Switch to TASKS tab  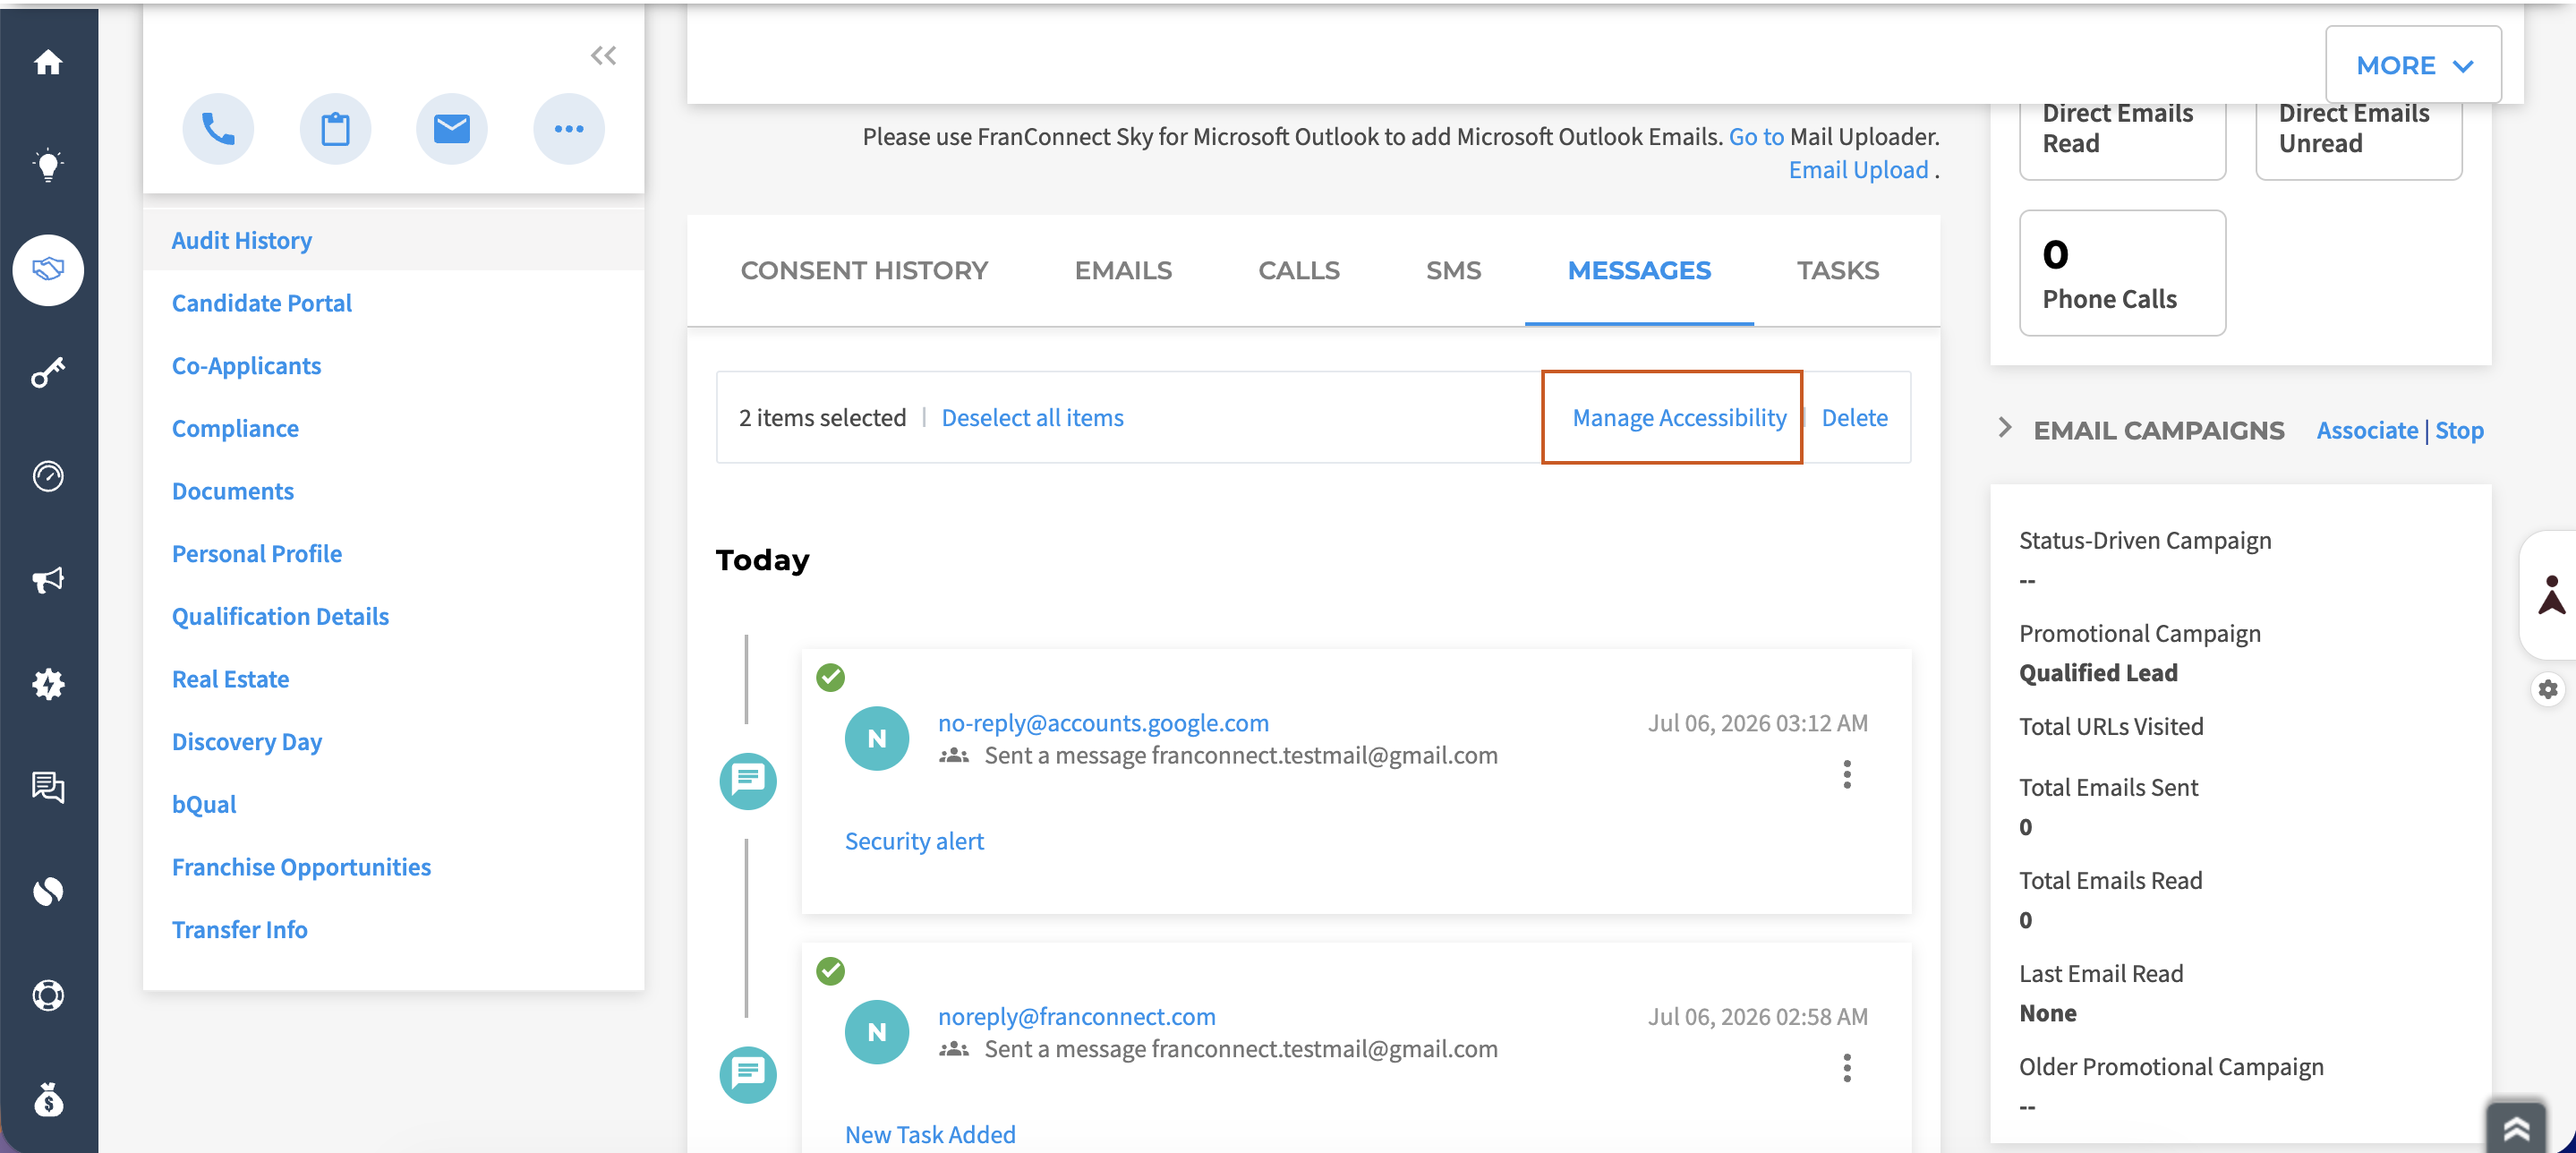click(1838, 270)
